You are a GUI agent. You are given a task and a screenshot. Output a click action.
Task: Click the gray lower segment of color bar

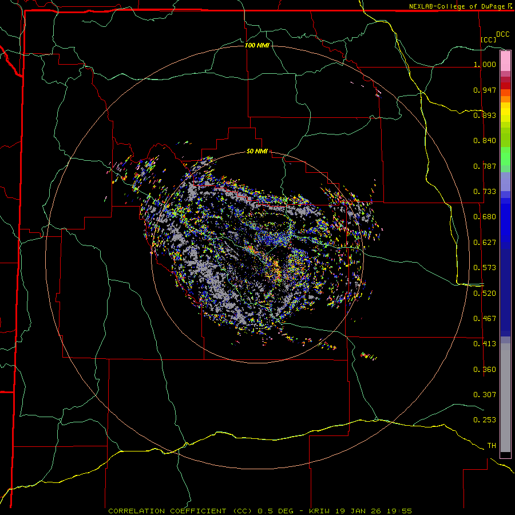coord(505,398)
